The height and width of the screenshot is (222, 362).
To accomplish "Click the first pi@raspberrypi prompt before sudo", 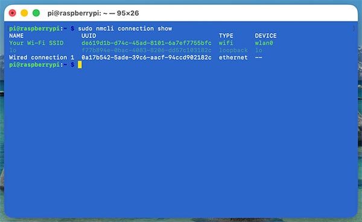I will click(42, 28).
